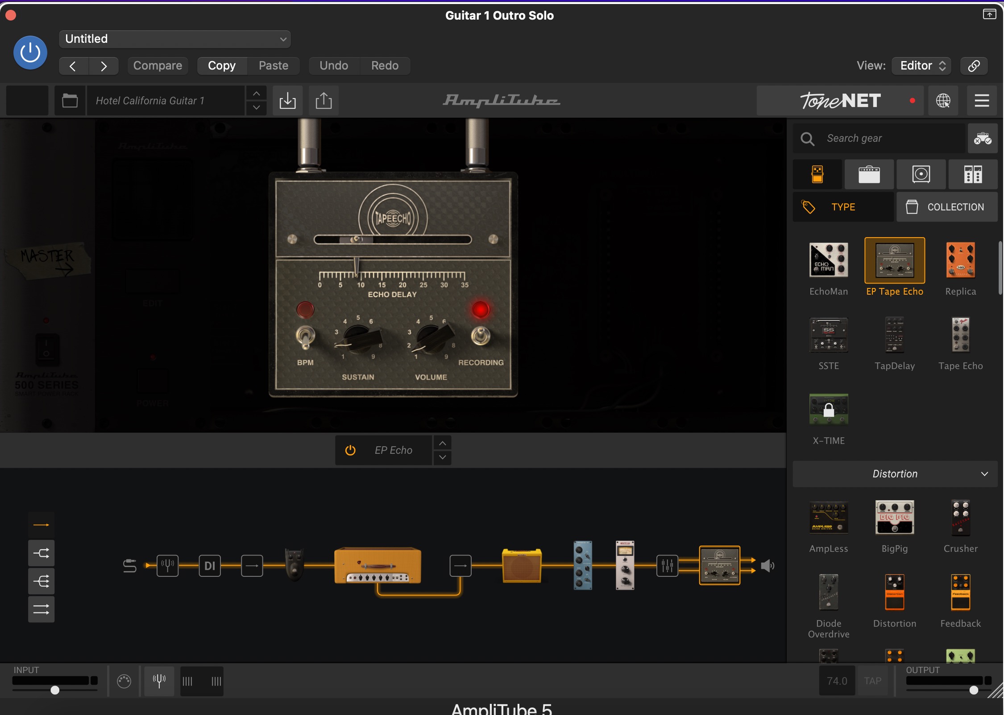Screen dimensions: 1004x715
Task: Switch to the TYPE filter tab
Action: [x=843, y=207]
